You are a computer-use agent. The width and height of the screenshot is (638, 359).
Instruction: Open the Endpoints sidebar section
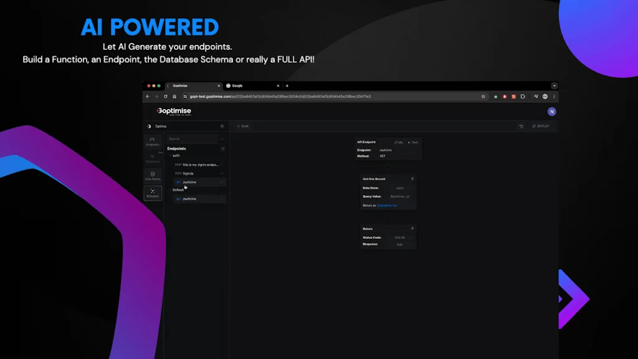153,141
